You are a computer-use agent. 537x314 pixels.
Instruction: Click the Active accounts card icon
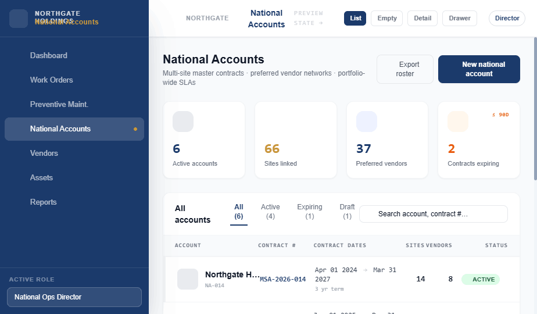[183, 122]
